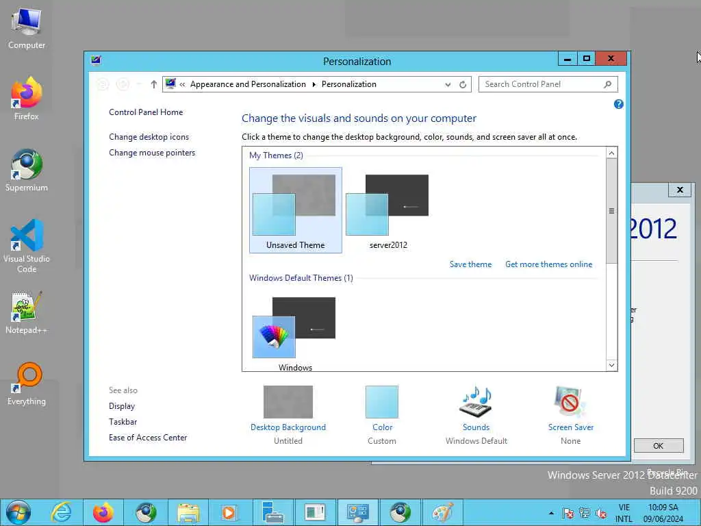Image resolution: width=701 pixels, height=526 pixels.
Task: Select the Unsaved Theme thumbnail
Action: click(296, 210)
